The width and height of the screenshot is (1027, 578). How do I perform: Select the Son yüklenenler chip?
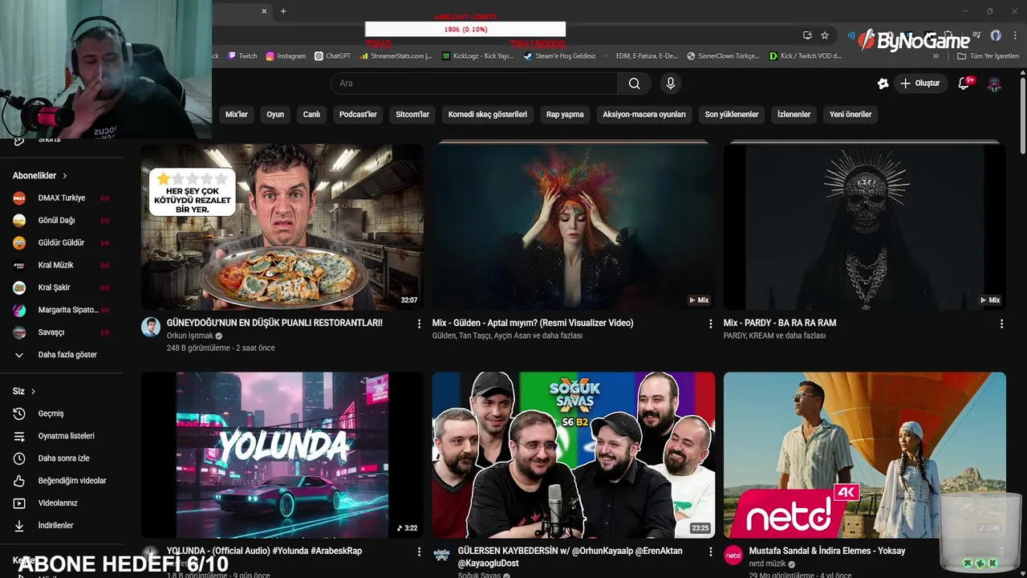pyautogui.click(x=732, y=115)
